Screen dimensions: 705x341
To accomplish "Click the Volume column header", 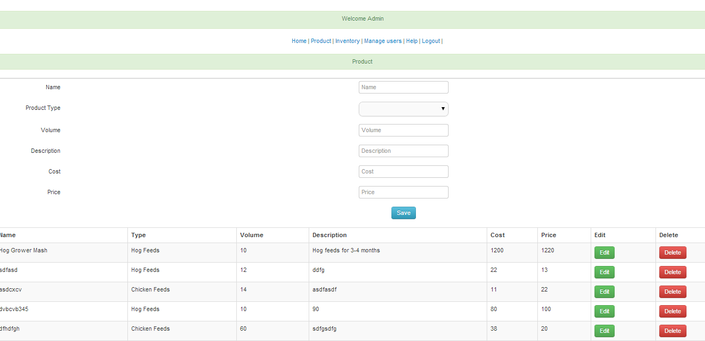I will click(252, 235).
